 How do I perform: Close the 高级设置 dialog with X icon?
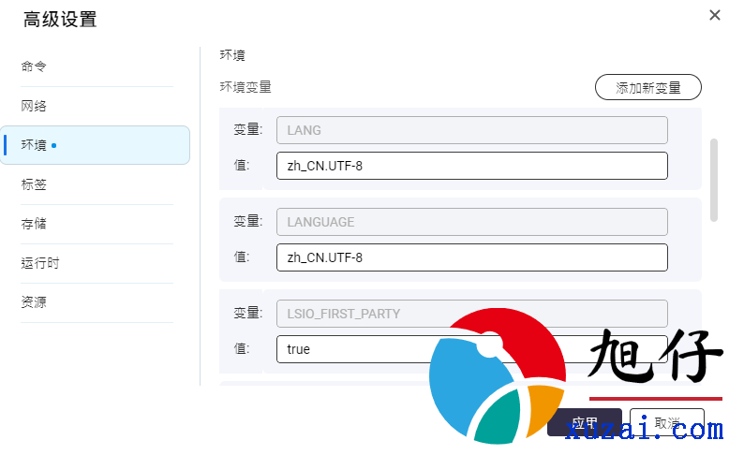pos(715,15)
